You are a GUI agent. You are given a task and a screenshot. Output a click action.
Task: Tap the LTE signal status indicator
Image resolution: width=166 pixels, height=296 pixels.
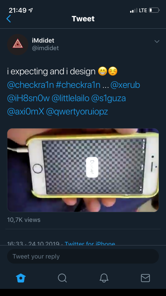[x=143, y=11]
